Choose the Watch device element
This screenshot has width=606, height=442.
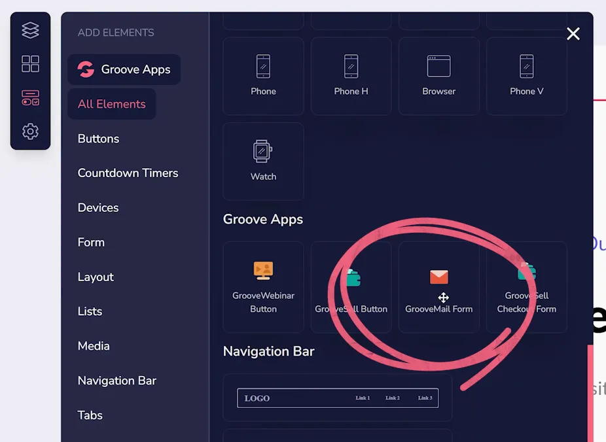pos(263,161)
